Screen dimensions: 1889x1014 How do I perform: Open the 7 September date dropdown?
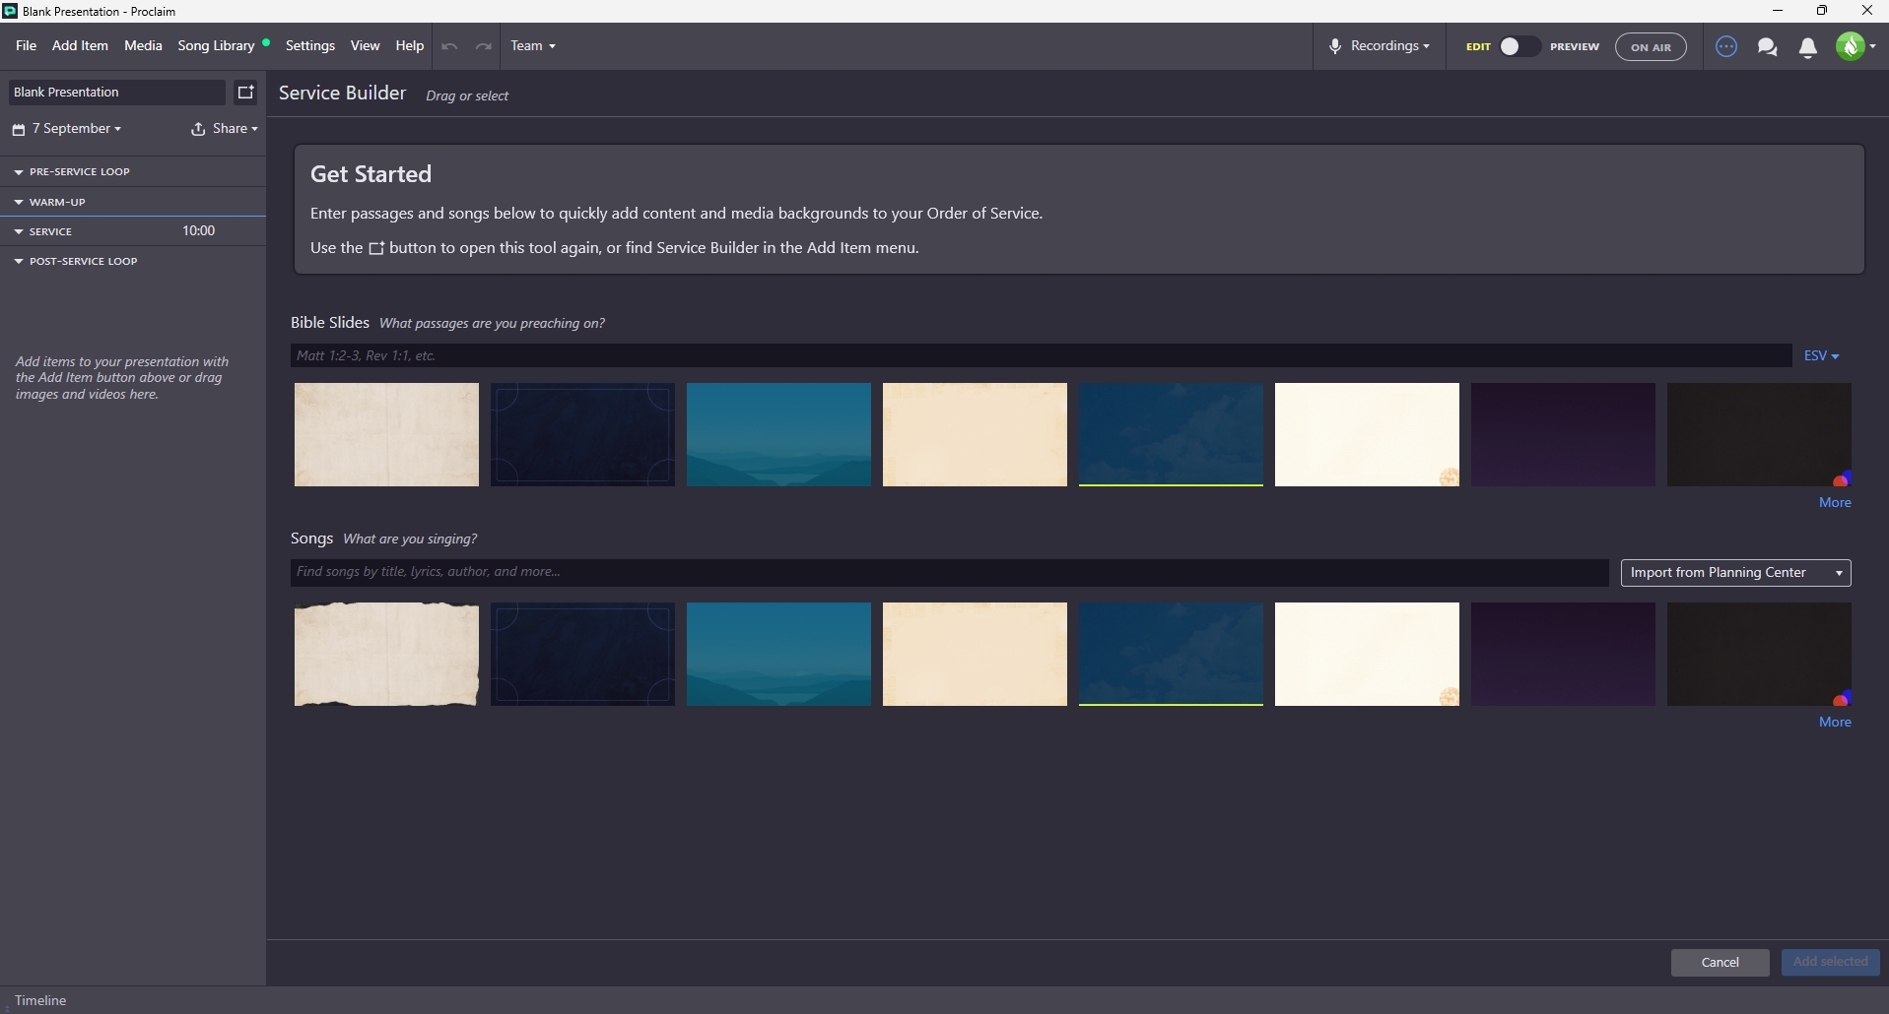tap(77, 128)
